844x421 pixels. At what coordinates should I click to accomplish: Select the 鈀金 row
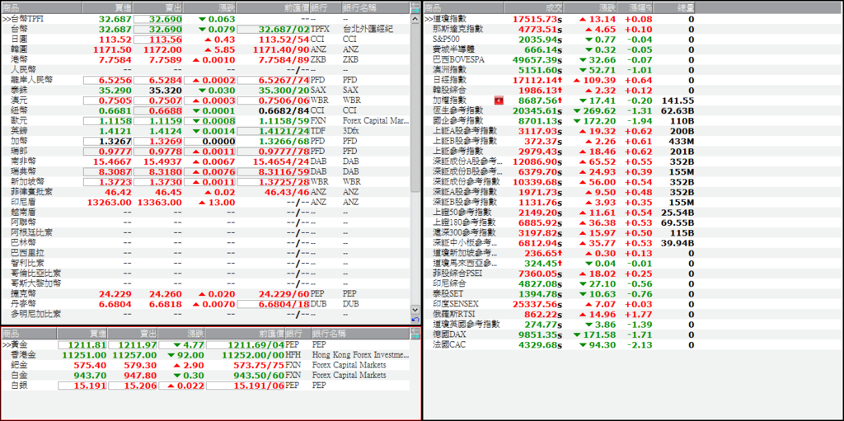205,365
